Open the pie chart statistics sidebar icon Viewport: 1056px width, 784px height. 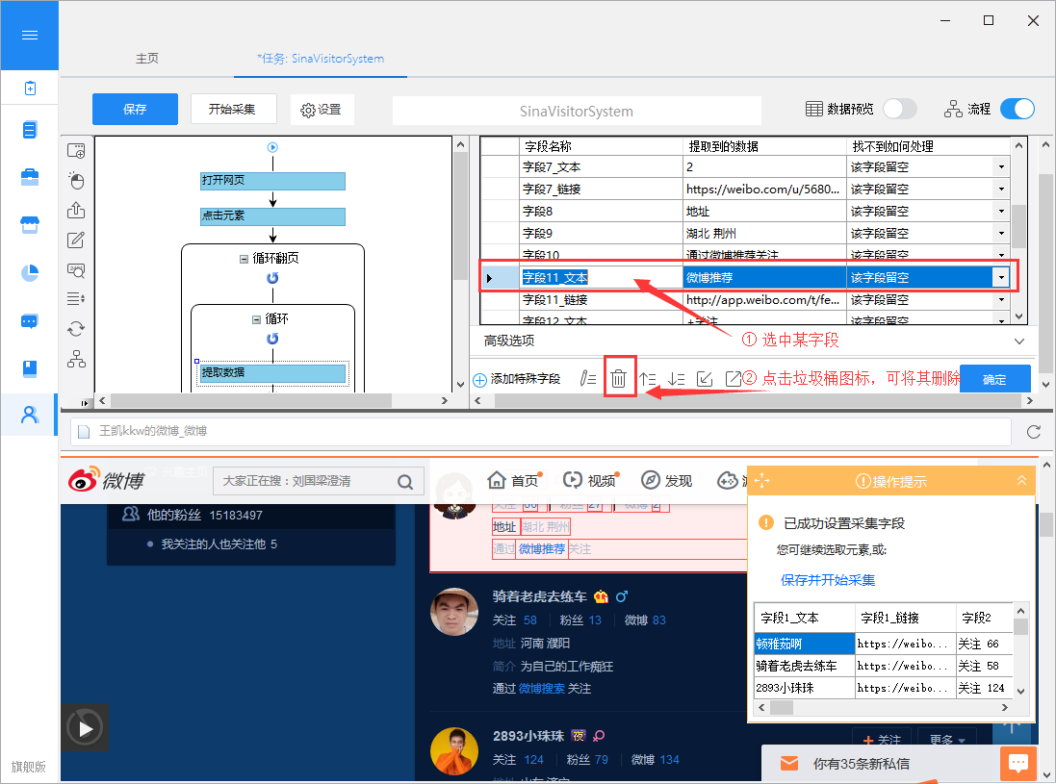pyautogui.click(x=30, y=272)
